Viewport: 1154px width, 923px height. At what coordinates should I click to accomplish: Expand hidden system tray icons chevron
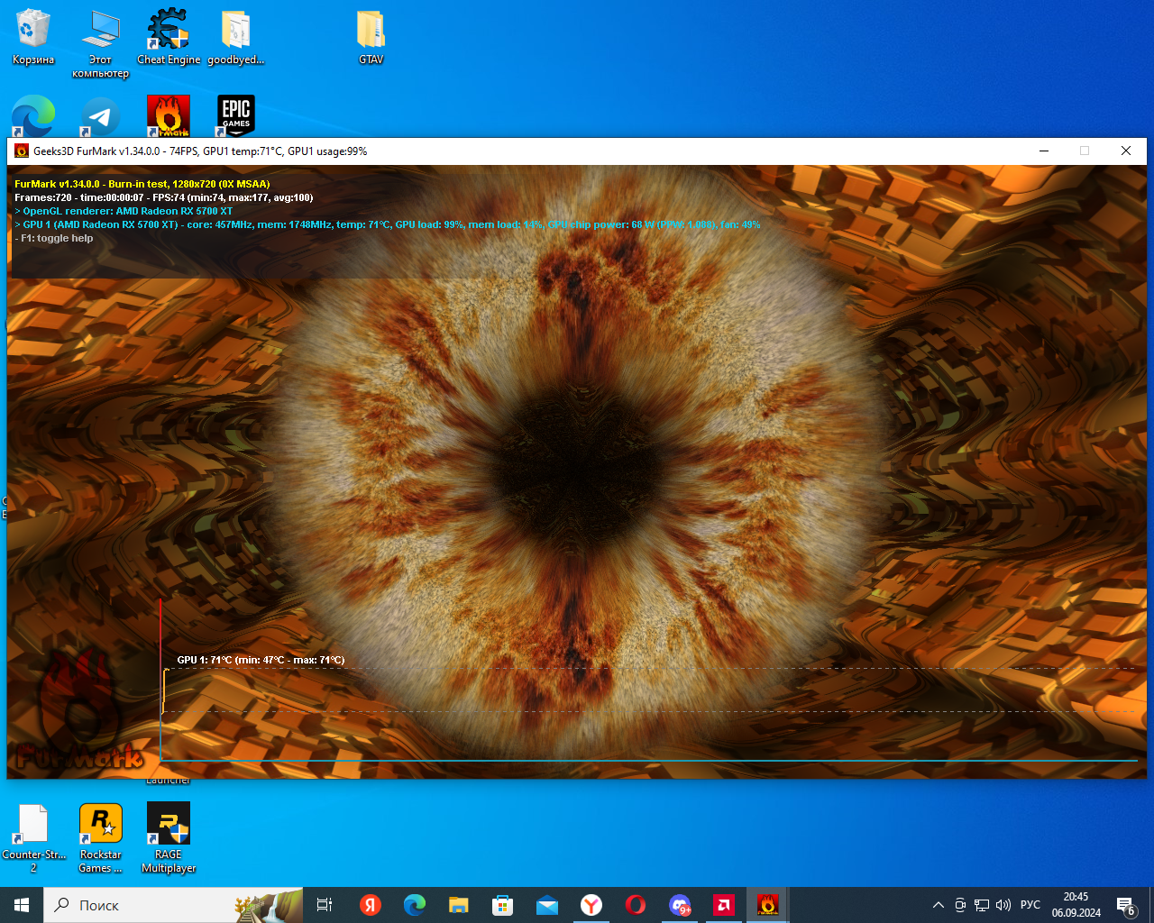[938, 905]
